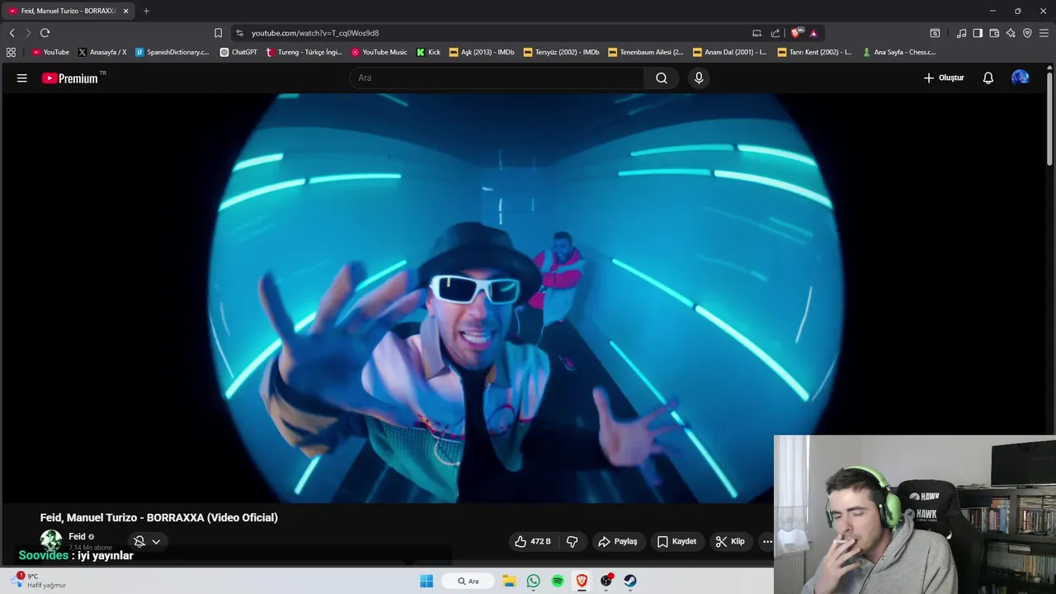Go forward in browser history

[x=28, y=33]
